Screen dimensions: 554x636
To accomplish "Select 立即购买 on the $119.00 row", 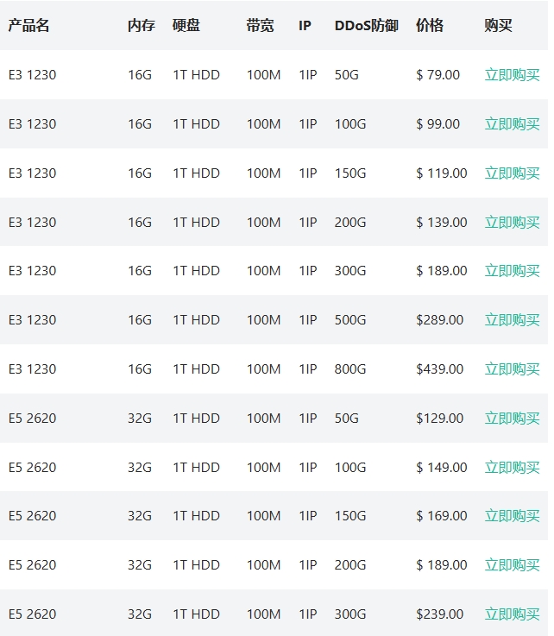I will pyautogui.click(x=512, y=173).
